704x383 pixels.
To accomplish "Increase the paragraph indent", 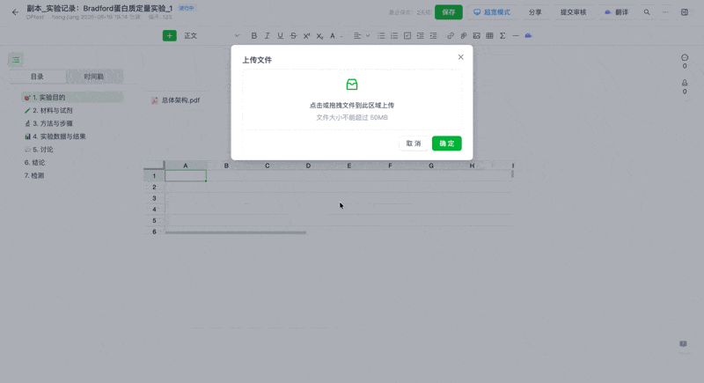I will 421,35.
